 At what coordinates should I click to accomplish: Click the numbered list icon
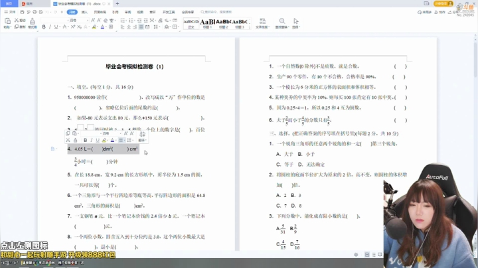coord(131,21)
